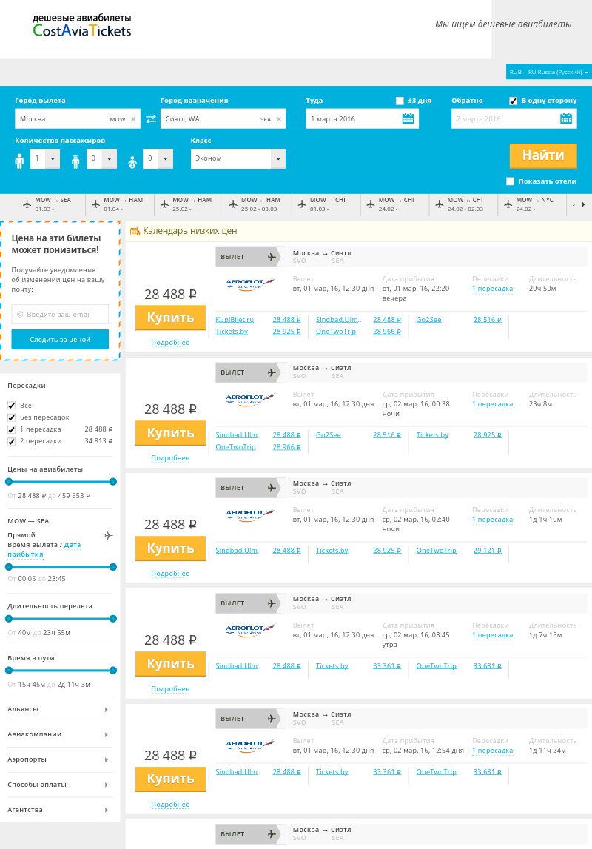The width and height of the screenshot is (592, 849).
Task: Switch to Дата прибытия time filter
Action: tap(44, 549)
